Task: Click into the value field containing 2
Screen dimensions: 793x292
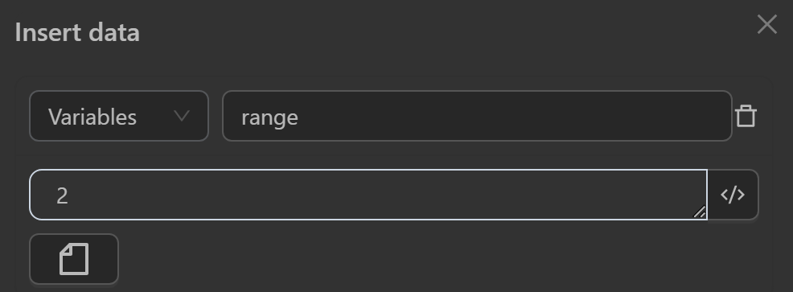Action: [368, 195]
